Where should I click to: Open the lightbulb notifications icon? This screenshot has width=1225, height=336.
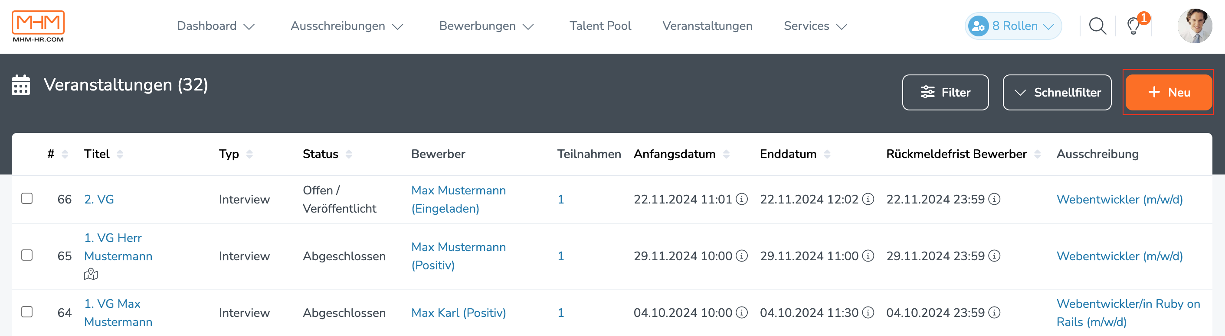[x=1134, y=26]
